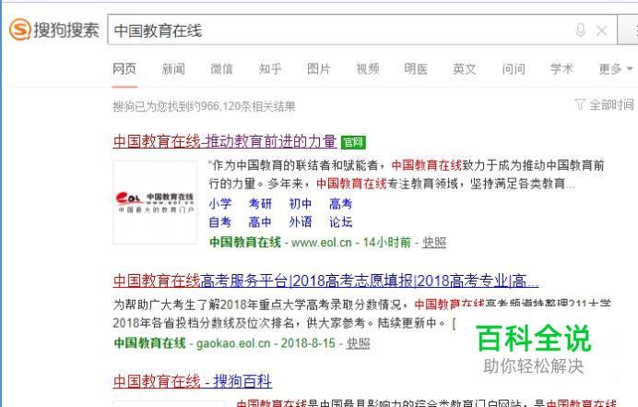The height and width of the screenshot is (407, 638).
Task: Open the 自考 sublink
Action: point(220,222)
